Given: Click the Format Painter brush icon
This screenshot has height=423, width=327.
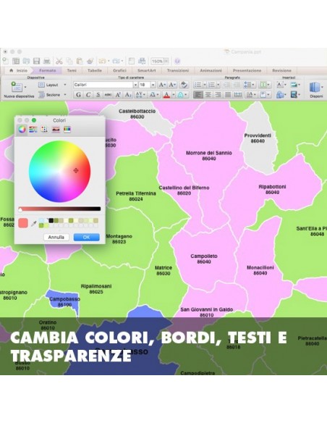Looking at the screenshot, I should (90, 62).
